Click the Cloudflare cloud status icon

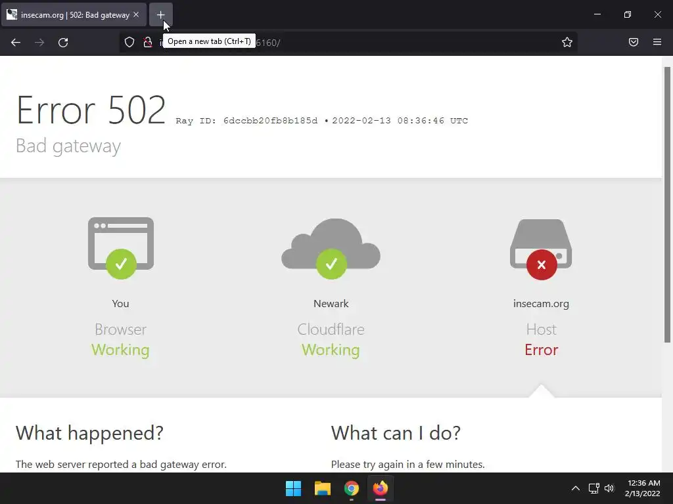coord(331,249)
